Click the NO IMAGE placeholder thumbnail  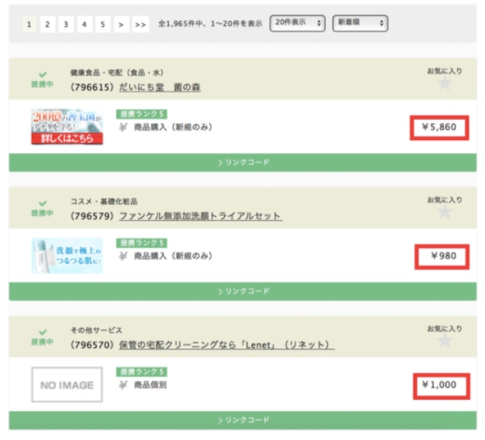(67, 384)
